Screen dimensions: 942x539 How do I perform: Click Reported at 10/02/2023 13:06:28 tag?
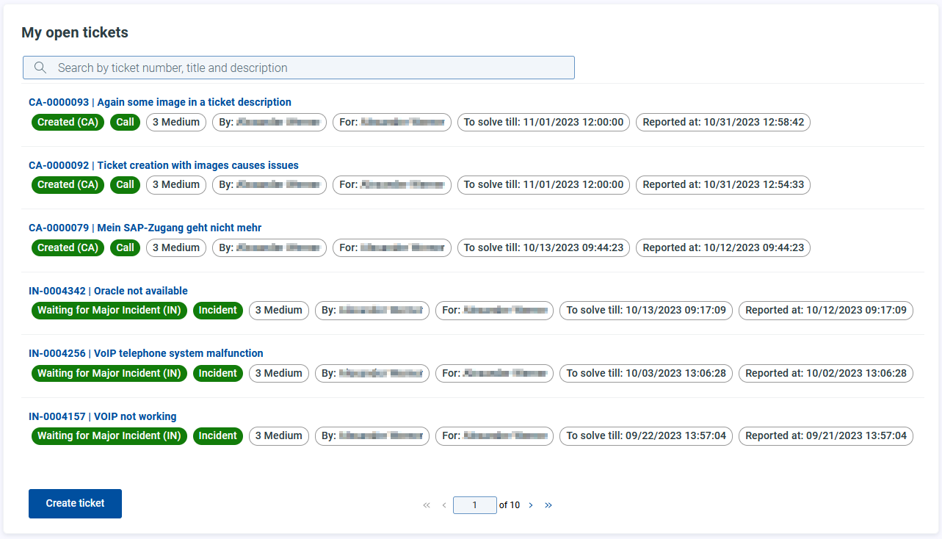pos(826,373)
